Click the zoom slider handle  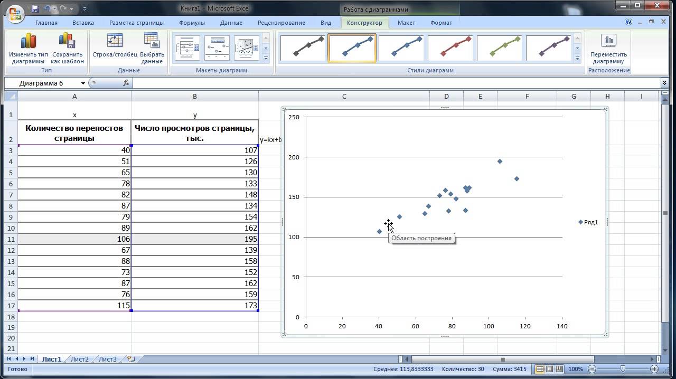pos(623,369)
